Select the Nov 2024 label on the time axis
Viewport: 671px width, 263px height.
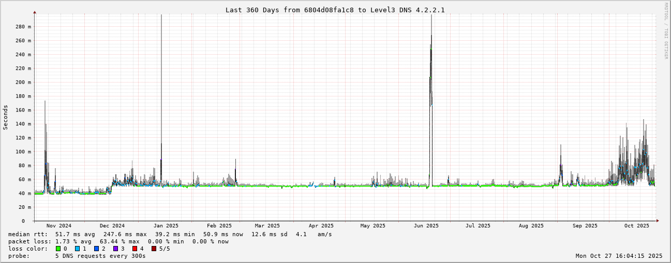point(58,226)
